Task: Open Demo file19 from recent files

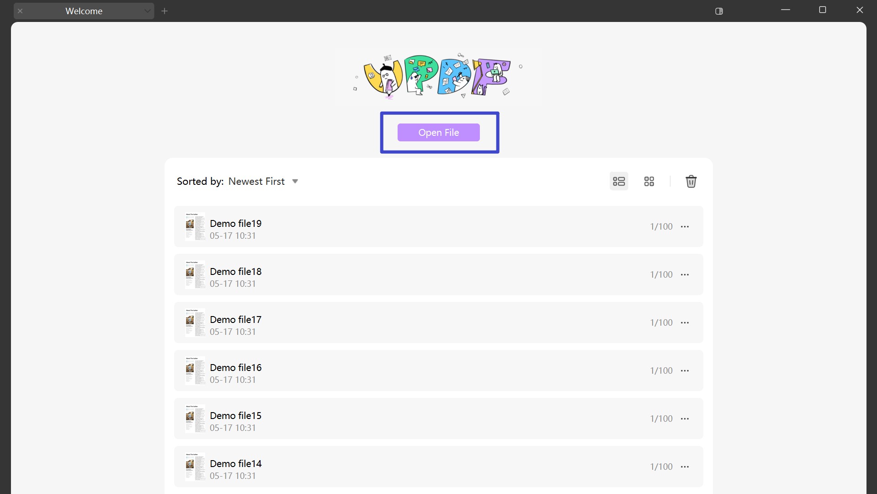Action: pyautogui.click(x=236, y=223)
